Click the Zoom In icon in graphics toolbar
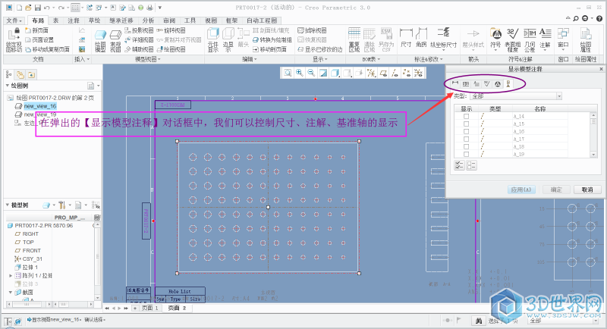Screen dimensions: 607x329 tap(299, 73)
